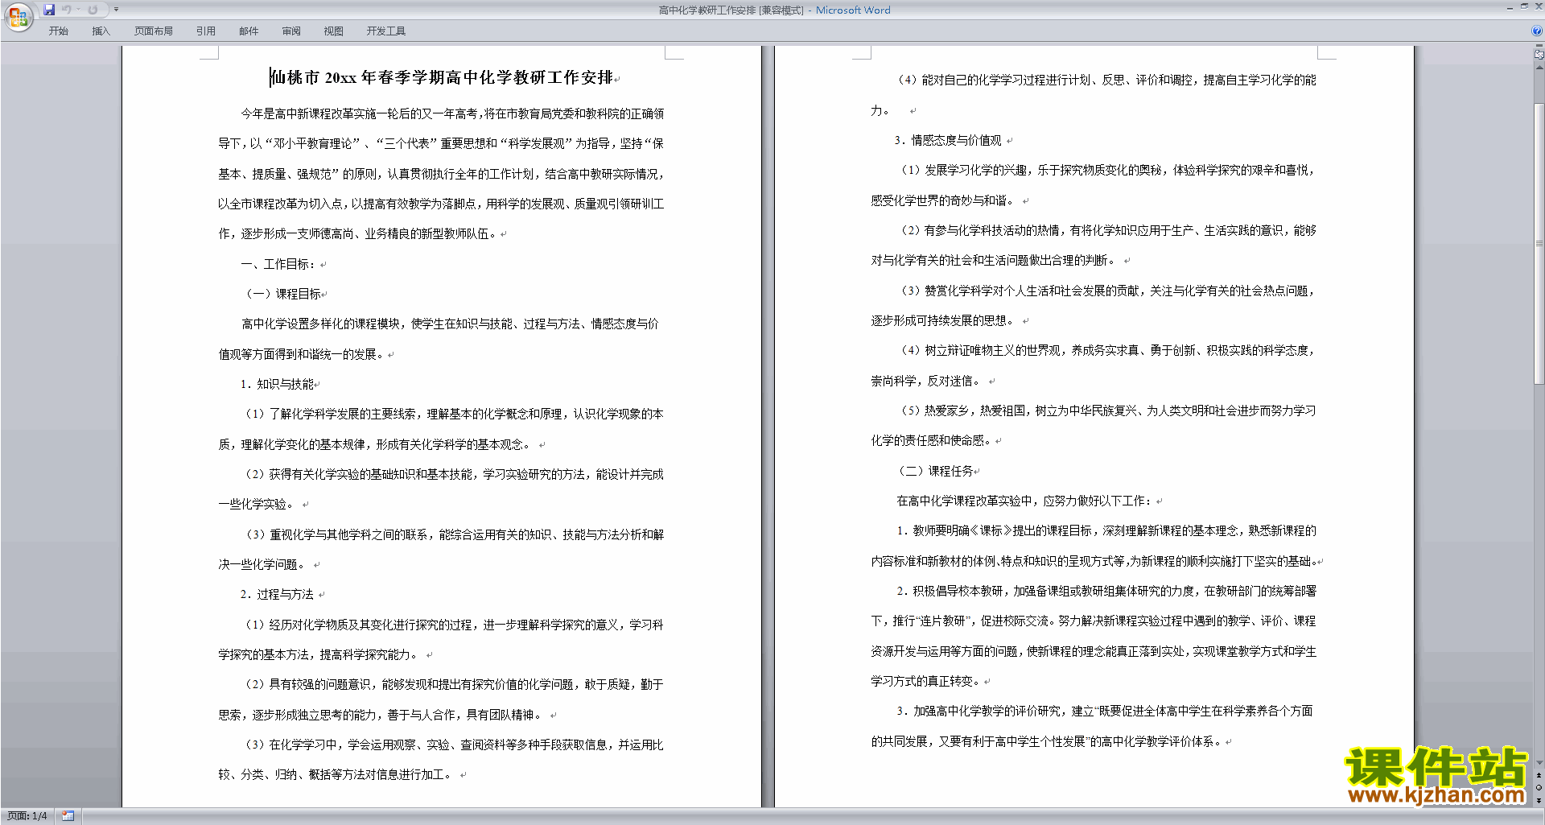Open Select Browse Object round button
This screenshot has height=825, width=1545.
click(x=1539, y=787)
